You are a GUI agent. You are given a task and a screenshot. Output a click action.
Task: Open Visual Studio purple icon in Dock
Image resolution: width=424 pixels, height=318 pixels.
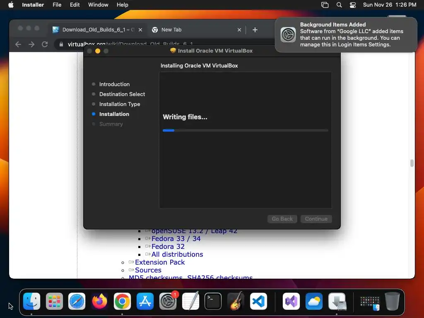(291, 301)
